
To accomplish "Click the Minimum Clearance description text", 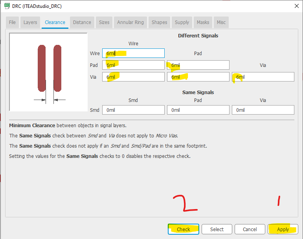I will pyautogui.click(x=68, y=126).
